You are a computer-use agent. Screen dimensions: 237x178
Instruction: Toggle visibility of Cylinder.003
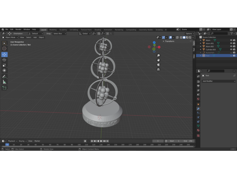tap(231, 49)
